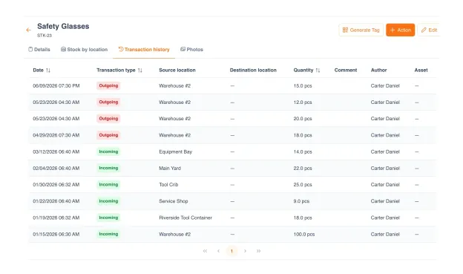463x274 pixels.
Task: Click the Outgoing badge on 04/29/2026 row
Action: point(108,135)
